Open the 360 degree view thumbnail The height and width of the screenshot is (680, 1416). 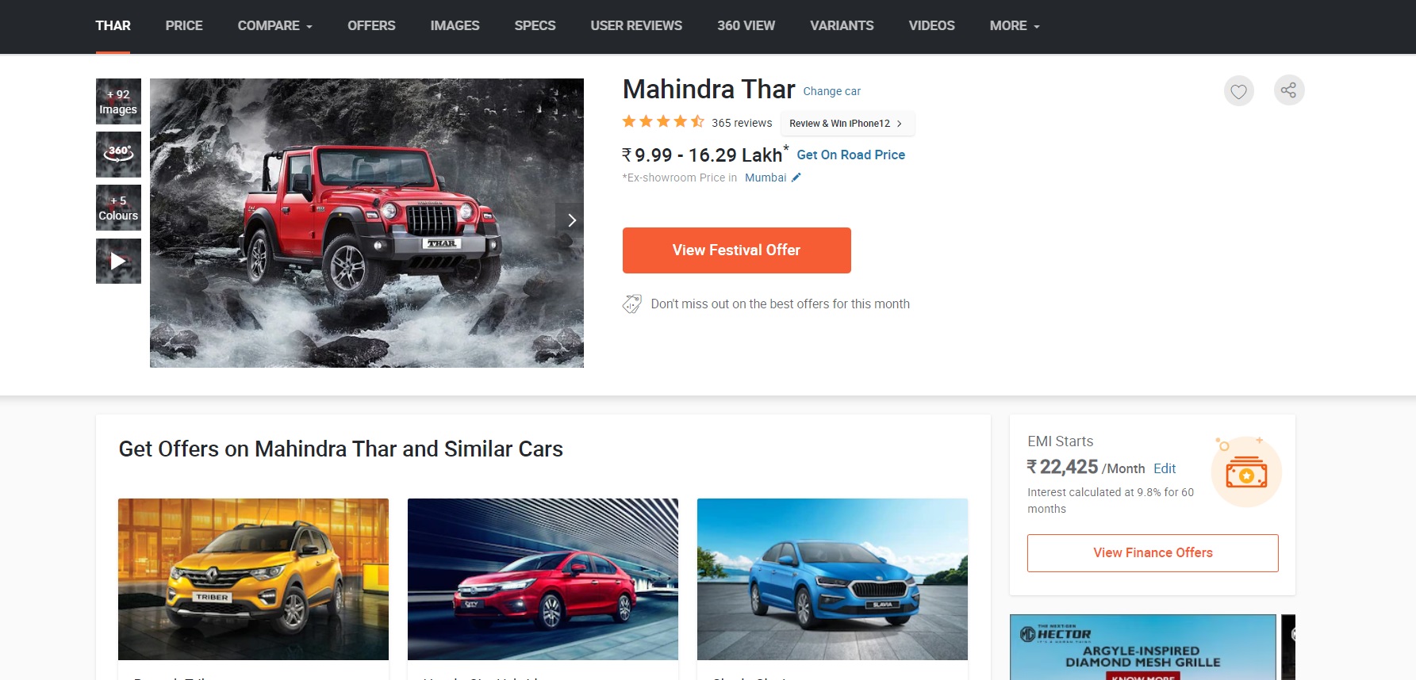click(118, 155)
